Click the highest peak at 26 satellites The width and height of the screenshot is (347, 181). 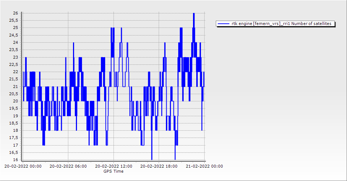point(194,14)
